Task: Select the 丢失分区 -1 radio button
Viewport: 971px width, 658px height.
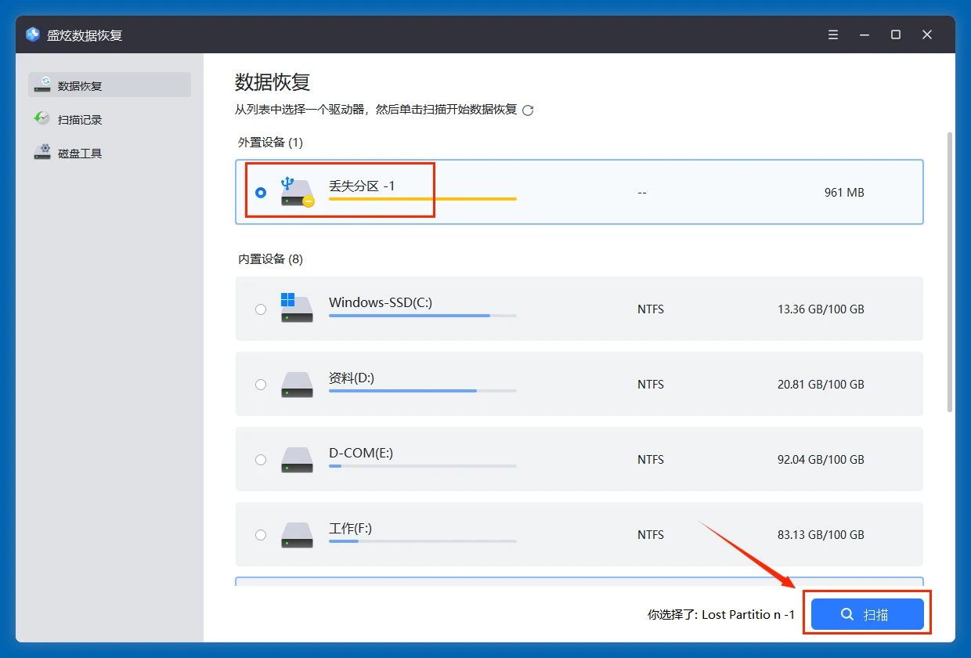Action: tap(261, 193)
